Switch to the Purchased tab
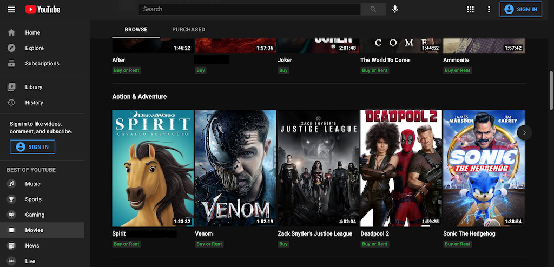Viewport: 554px width, 267px height. coord(188,30)
